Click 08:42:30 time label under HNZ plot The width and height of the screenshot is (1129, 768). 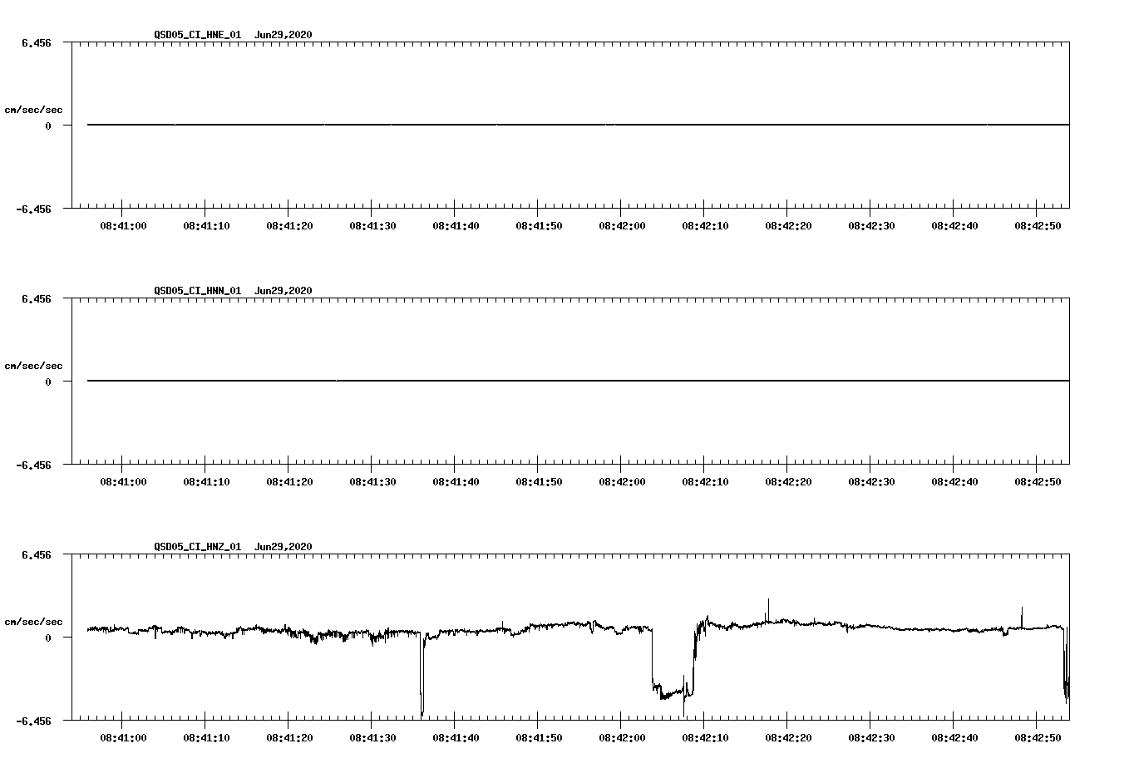pyautogui.click(x=871, y=738)
